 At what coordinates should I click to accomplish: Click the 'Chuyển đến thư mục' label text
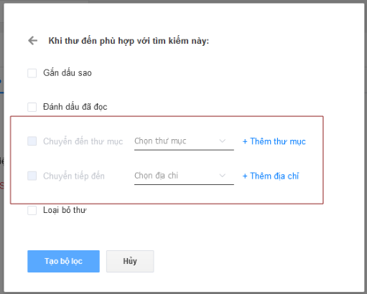pyautogui.click(x=83, y=141)
